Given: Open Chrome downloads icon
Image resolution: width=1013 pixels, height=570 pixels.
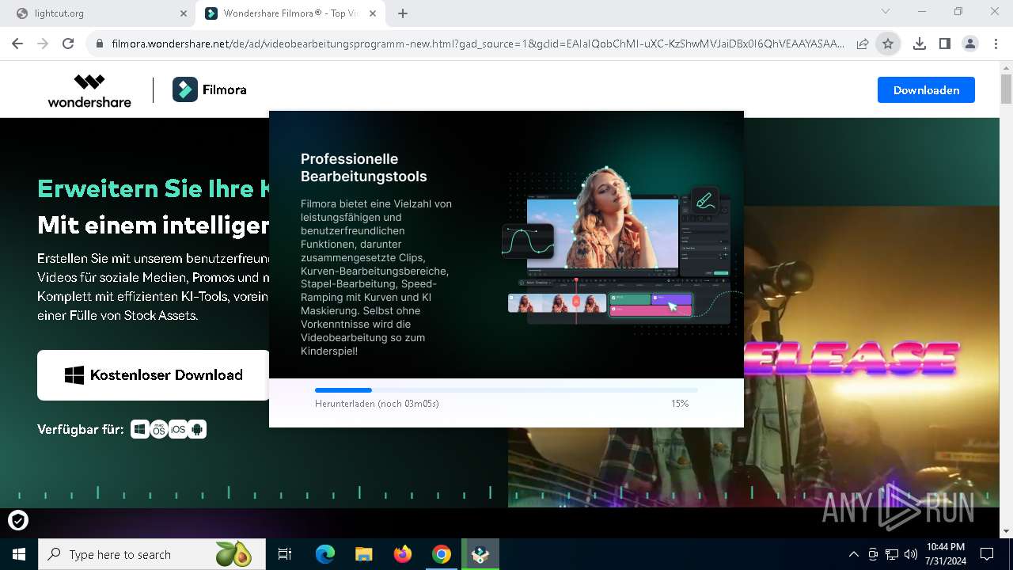Looking at the screenshot, I should [x=920, y=44].
